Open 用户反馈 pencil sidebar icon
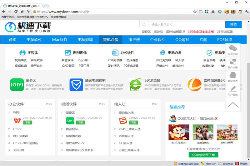Screen dimensions: 250x166 pos(233,91)
